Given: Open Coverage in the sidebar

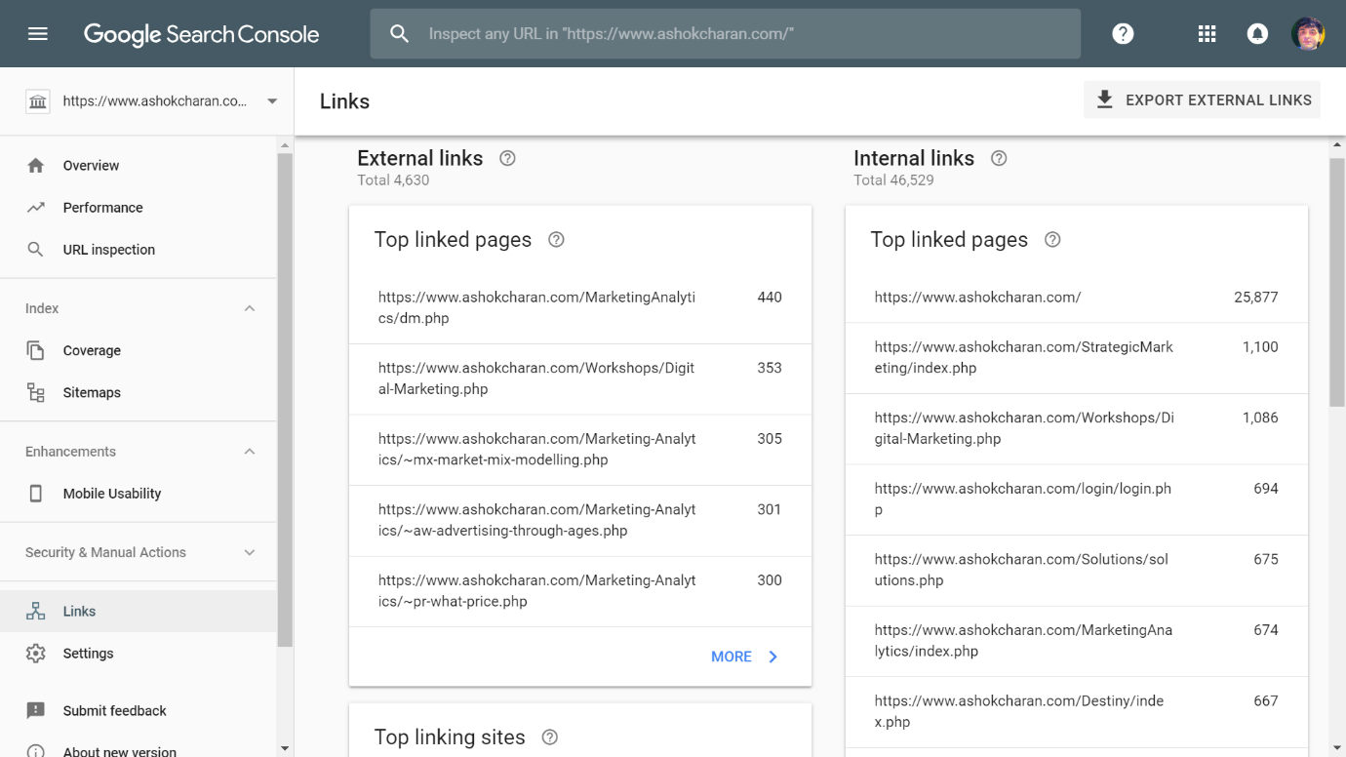Looking at the screenshot, I should click(x=92, y=351).
